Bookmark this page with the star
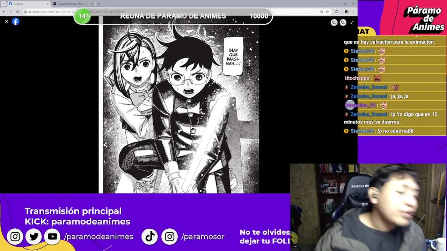 click(327, 12)
